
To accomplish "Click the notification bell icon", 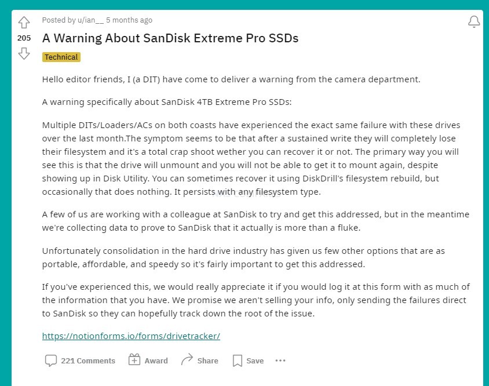I will 474,21.
